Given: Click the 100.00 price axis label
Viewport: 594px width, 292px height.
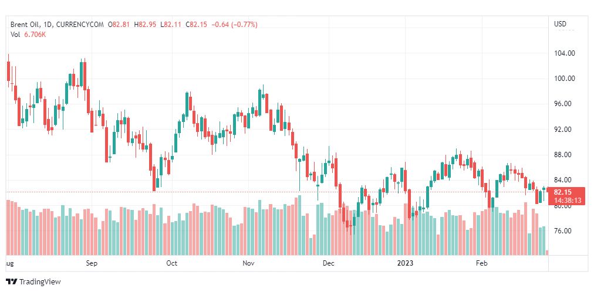Looking at the screenshot, I should click(563, 79).
